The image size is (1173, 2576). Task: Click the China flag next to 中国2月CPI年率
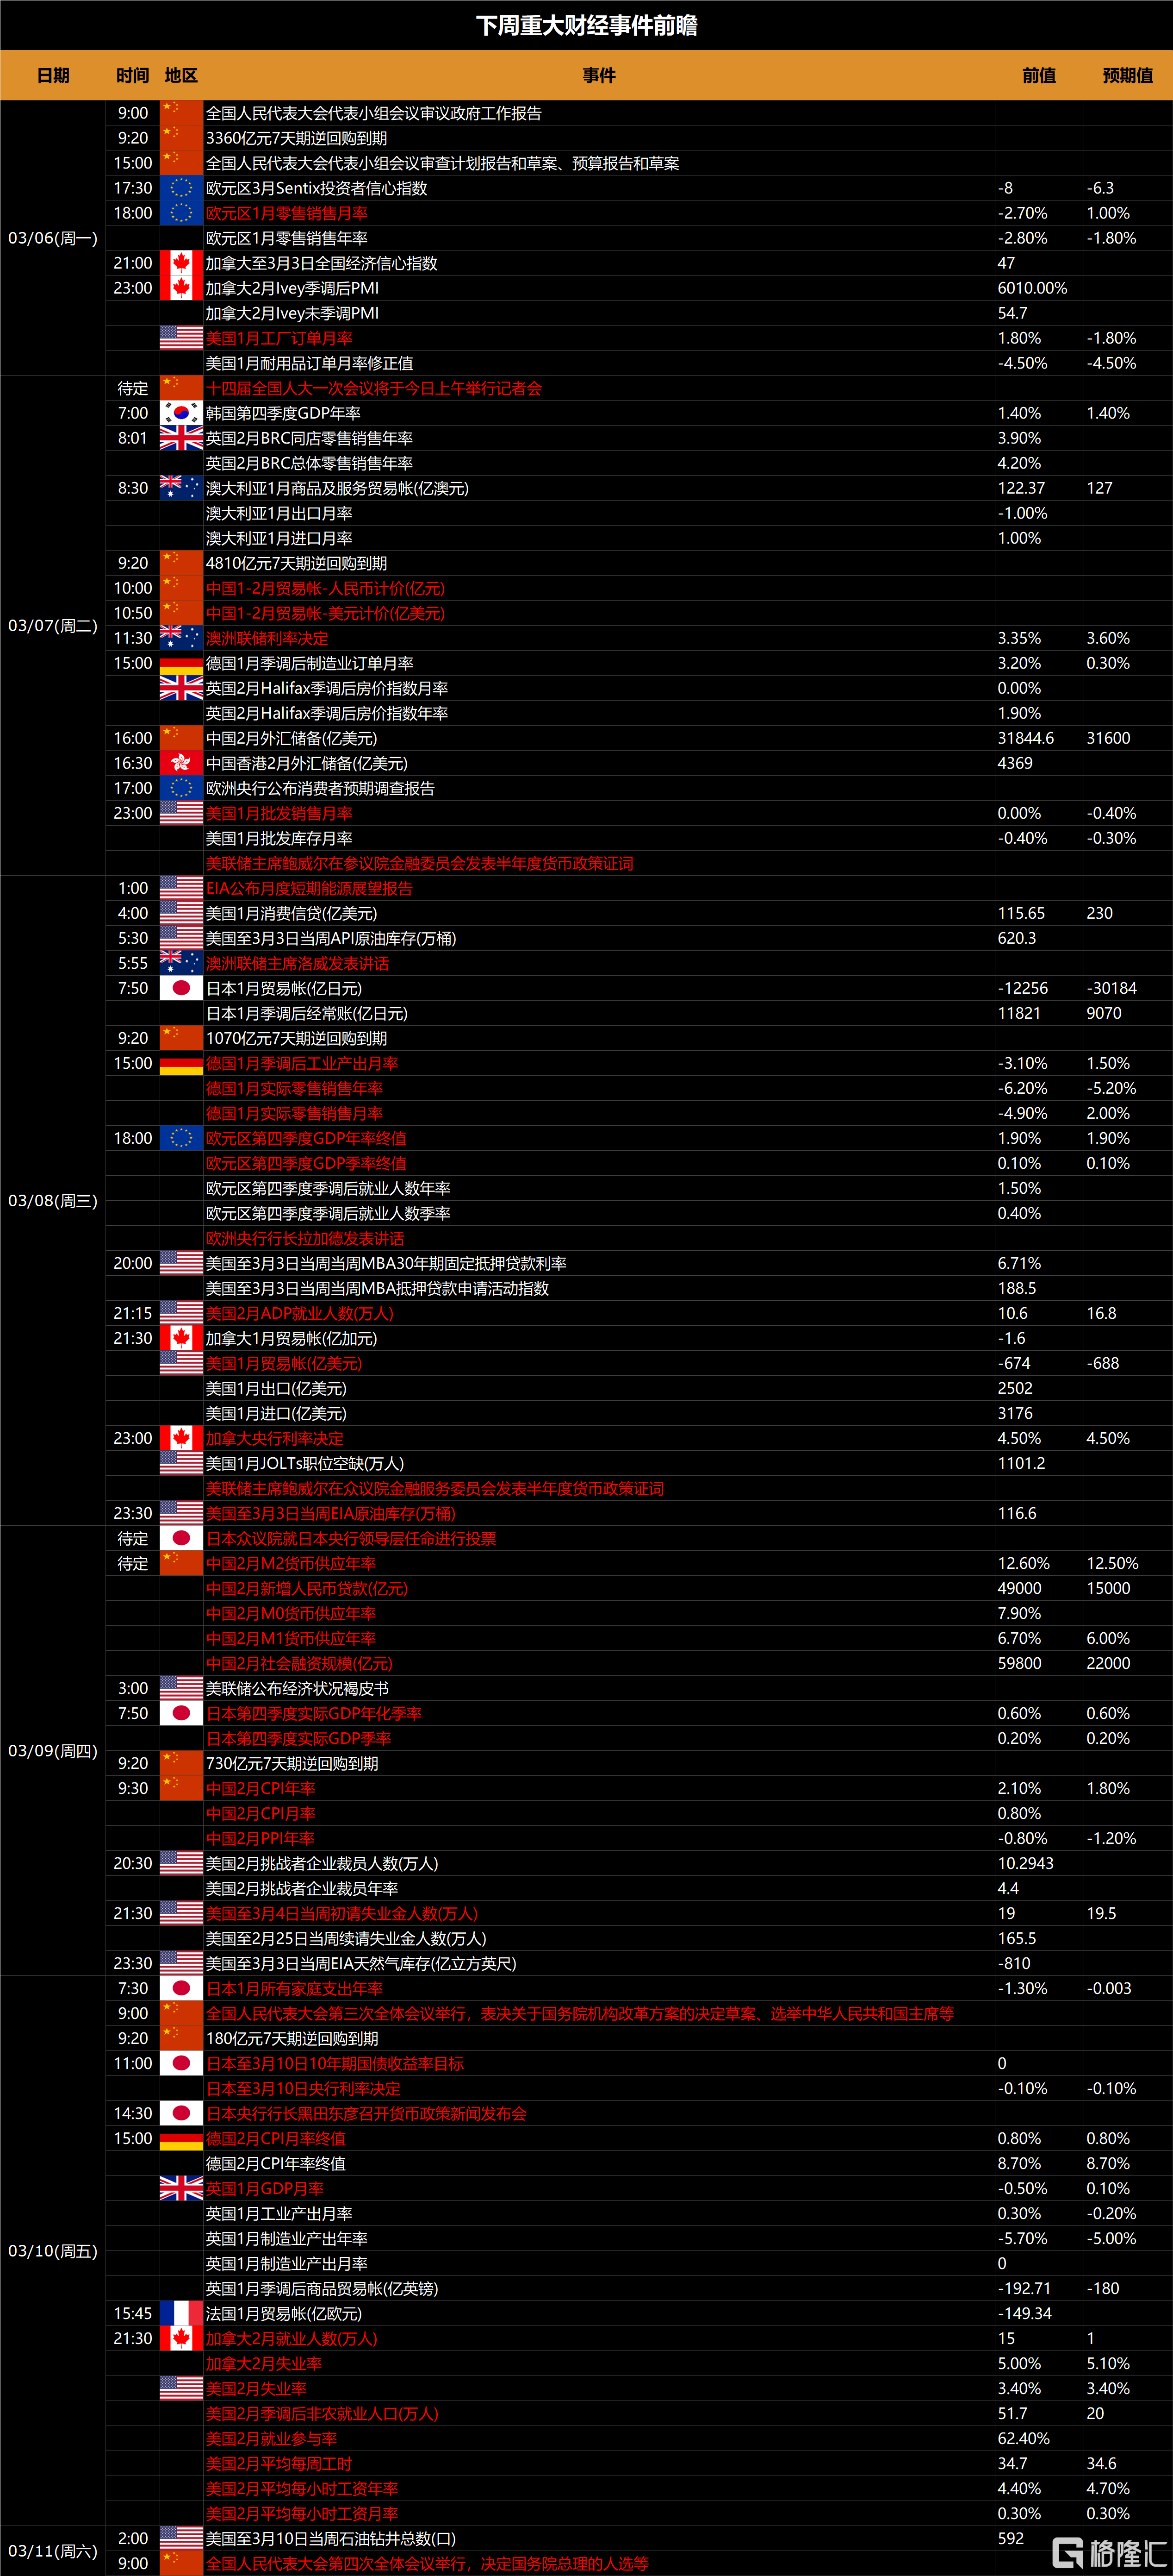(x=181, y=1788)
